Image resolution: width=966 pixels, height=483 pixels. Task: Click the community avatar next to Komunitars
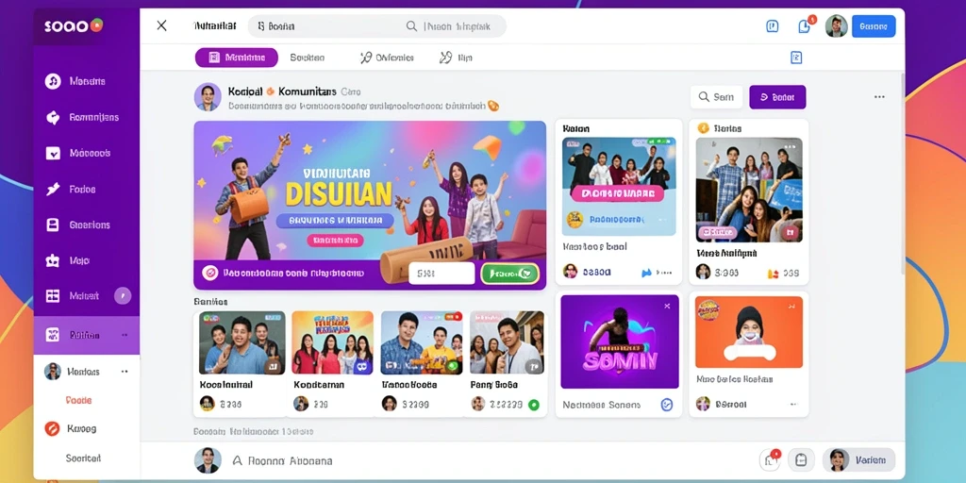(208, 97)
